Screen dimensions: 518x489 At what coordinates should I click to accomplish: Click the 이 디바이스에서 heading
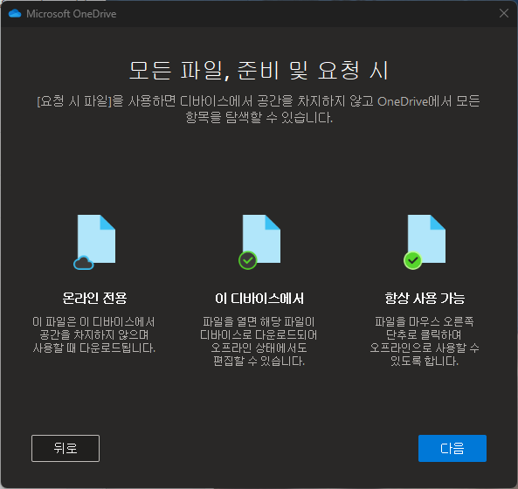(x=259, y=299)
